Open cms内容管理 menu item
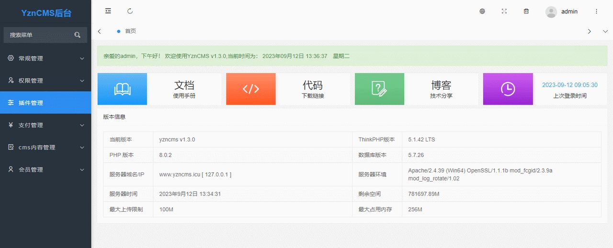 point(45,147)
